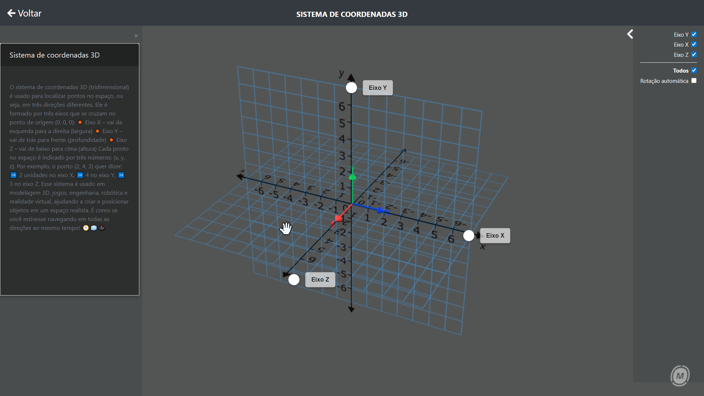Click the M logo in the bottom right corner
Viewport: 704px width, 396px height.
point(681,375)
